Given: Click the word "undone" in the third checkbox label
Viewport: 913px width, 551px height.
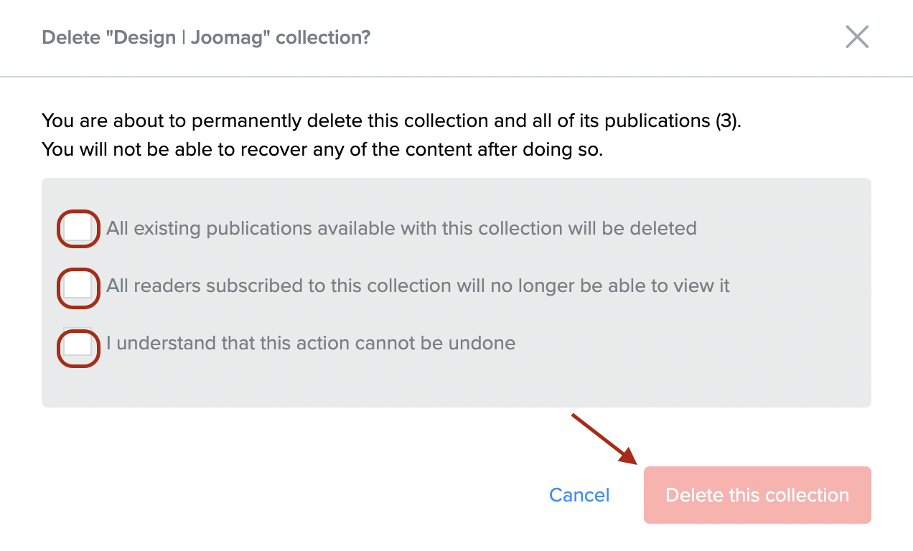Looking at the screenshot, I should pyautogui.click(x=482, y=344).
